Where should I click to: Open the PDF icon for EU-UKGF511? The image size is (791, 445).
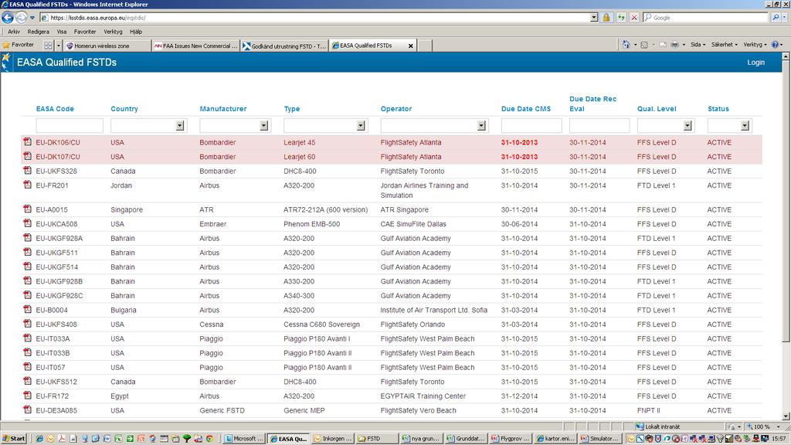(x=27, y=252)
